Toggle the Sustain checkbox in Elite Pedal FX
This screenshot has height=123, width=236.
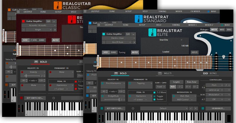tap(154, 100)
